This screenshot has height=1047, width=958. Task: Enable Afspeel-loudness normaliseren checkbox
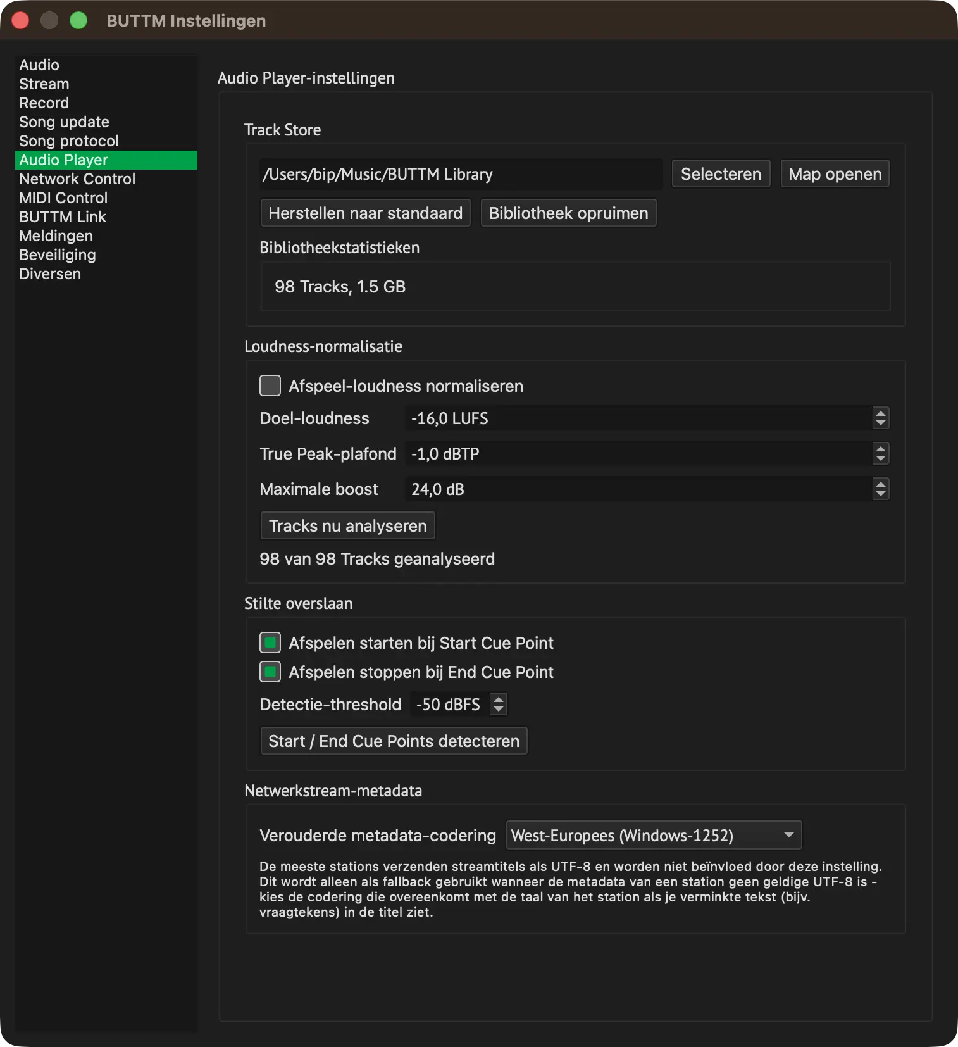[x=270, y=386]
